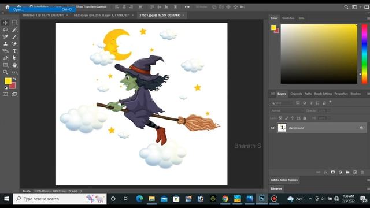370x208 pixels.
Task: Open the status bar info arrow
Action: coord(81,191)
